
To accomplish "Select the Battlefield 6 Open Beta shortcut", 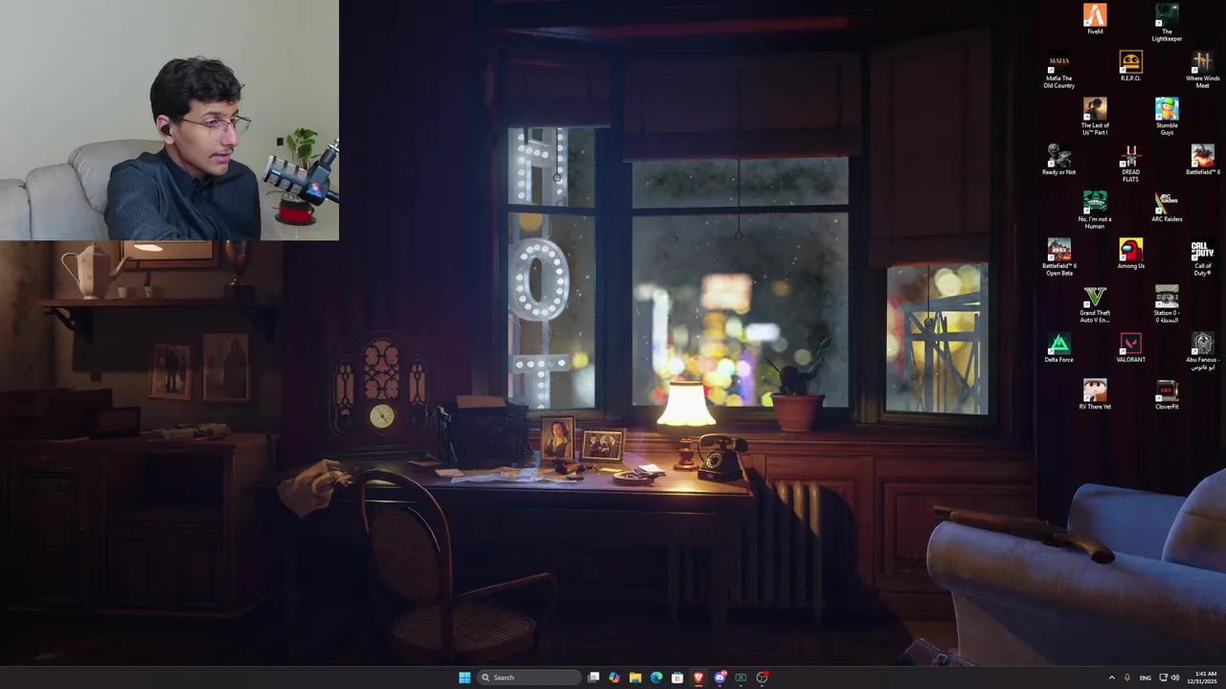I will [1058, 257].
